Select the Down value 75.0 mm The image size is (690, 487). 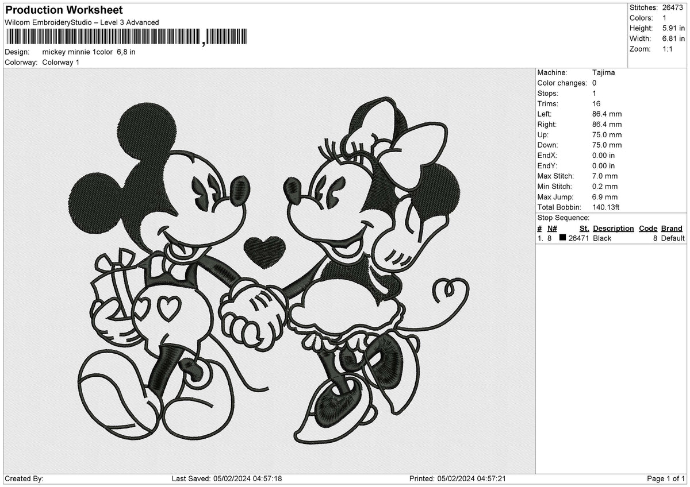(607, 145)
